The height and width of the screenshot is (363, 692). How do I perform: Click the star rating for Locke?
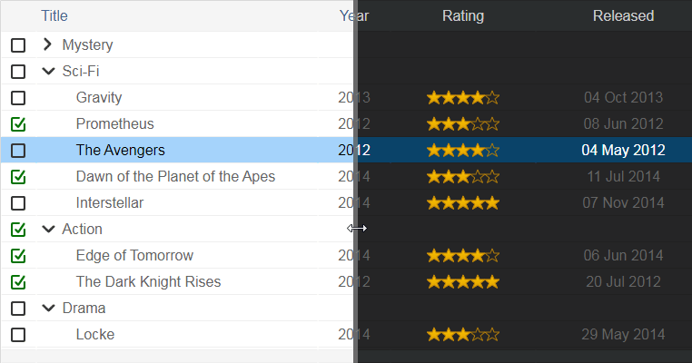click(x=463, y=334)
